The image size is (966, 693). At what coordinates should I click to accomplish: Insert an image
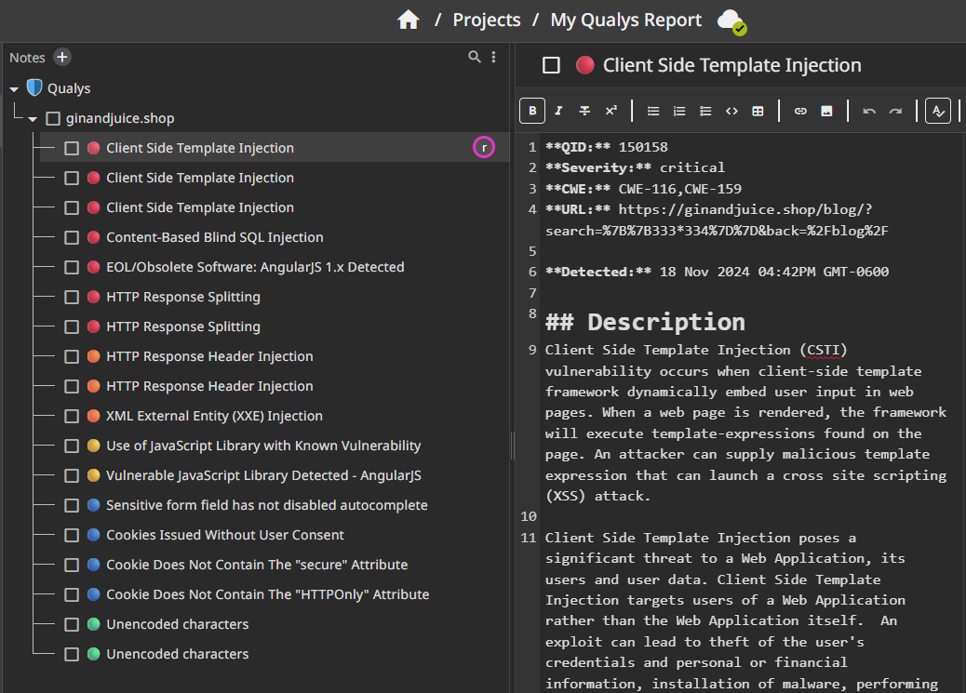[826, 111]
